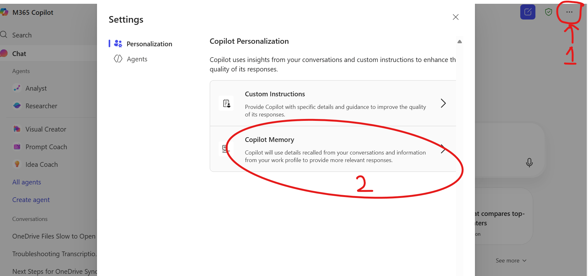Click the microphone voice input icon
Viewport: 588px width, 276px height.
(529, 162)
